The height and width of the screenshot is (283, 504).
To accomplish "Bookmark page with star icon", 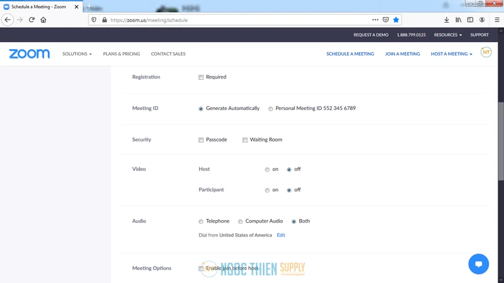I will point(396,20).
